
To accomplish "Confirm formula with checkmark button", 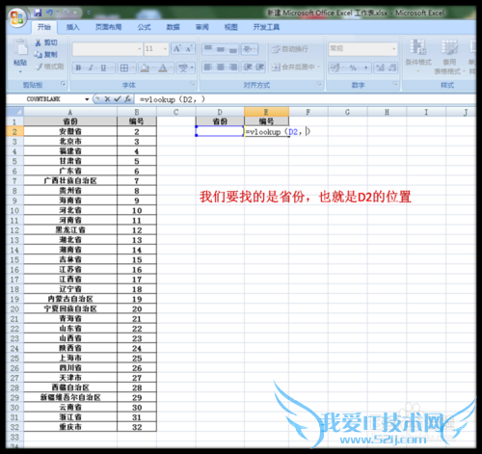I will tap(118, 99).
